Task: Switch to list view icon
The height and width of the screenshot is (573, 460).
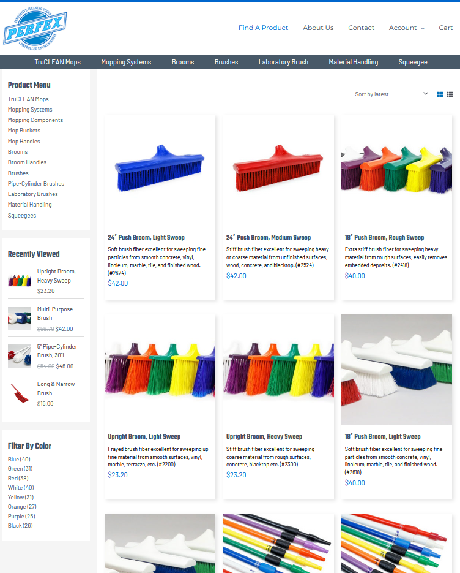Action: coord(450,94)
